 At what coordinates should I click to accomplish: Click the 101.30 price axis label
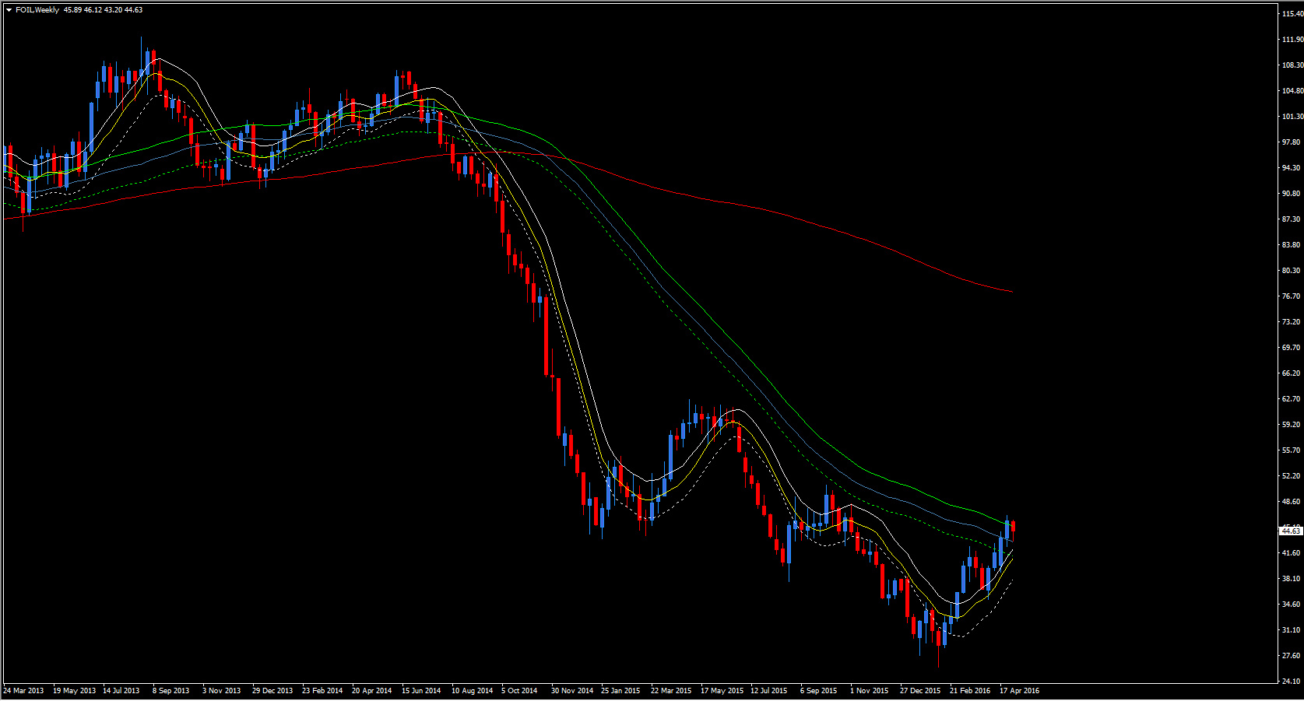pos(1292,117)
